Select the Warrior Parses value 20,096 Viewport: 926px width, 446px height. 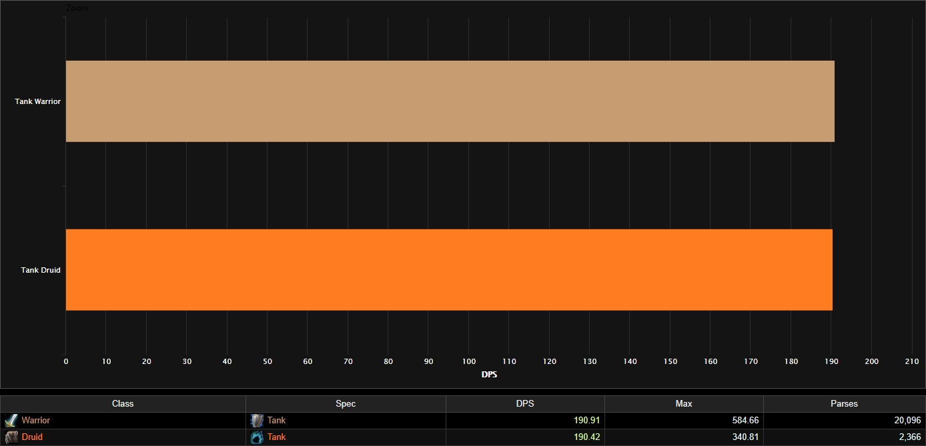point(907,421)
